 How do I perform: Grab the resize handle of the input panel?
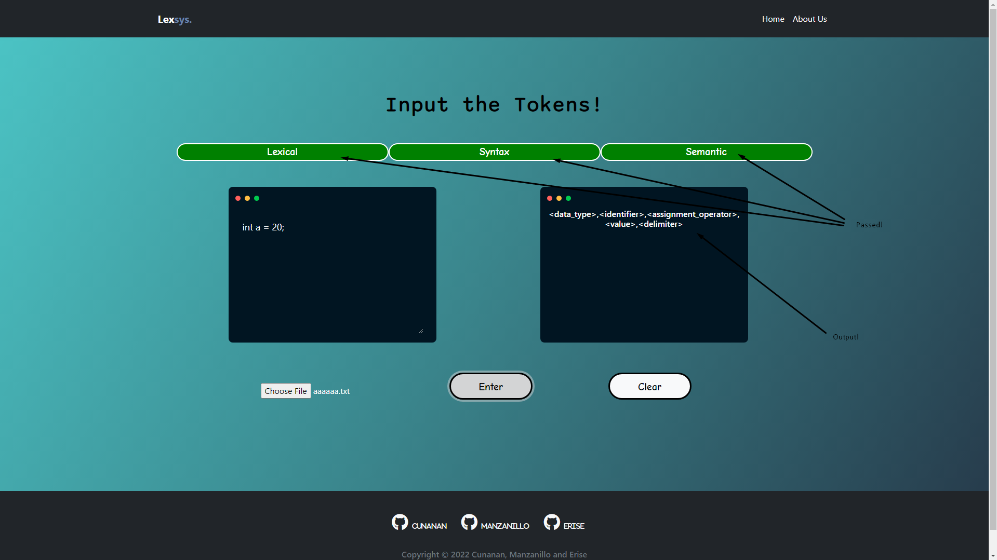pos(421,330)
